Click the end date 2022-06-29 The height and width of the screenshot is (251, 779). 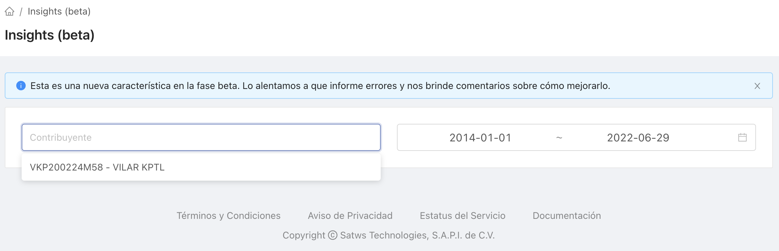tap(638, 138)
